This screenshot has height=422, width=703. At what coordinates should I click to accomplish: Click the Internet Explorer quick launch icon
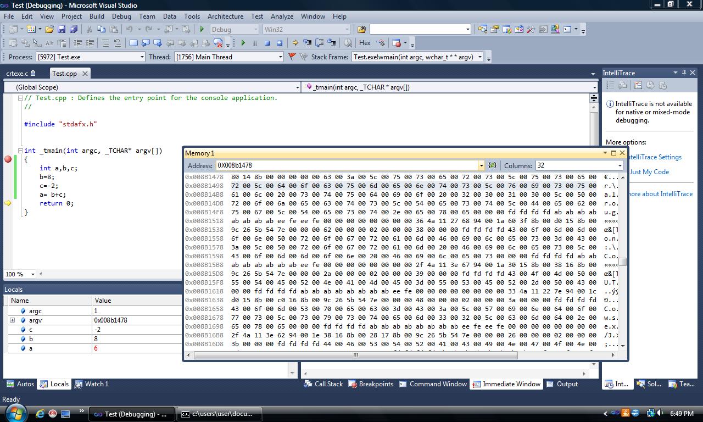click(40, 414)
